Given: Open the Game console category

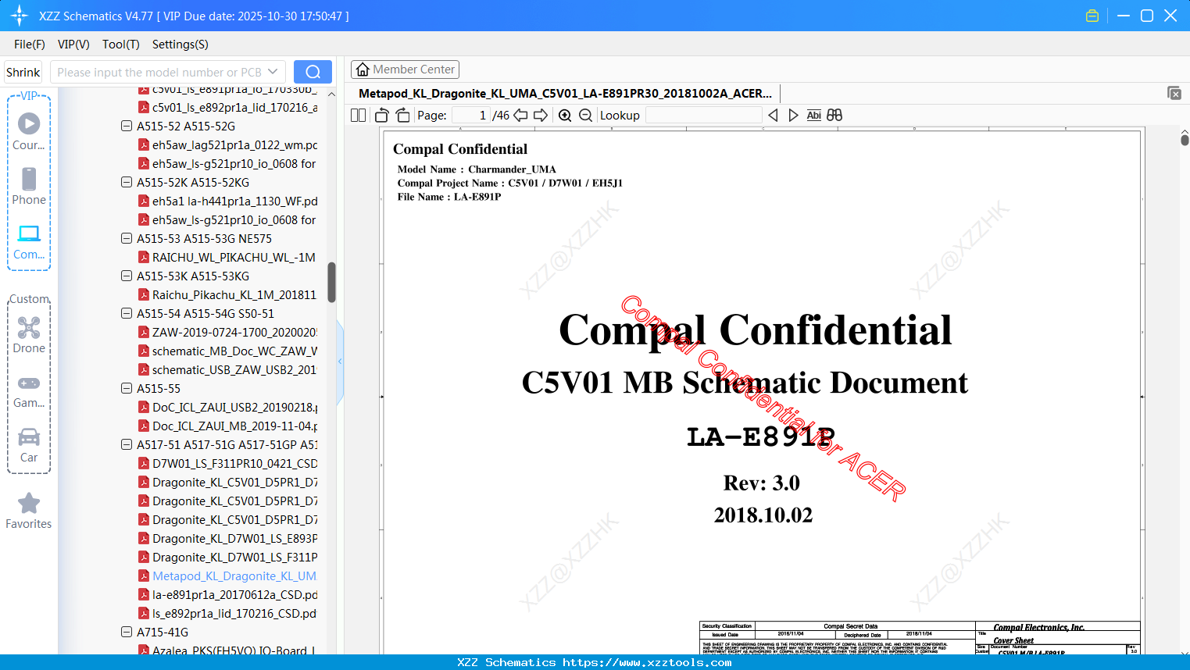Looking at the screenshot, I should coord(29,390).
